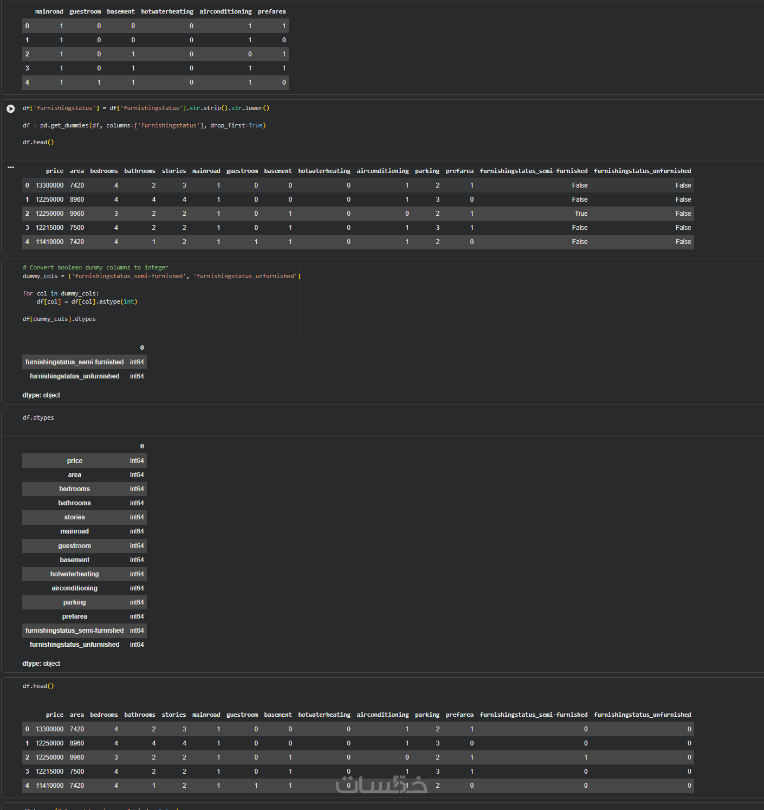This screenshot has width=764, height=810.
Task: Click the 'airconditioning' row in dtypes output
Action: pyautogui.click(x=75, y=588)
